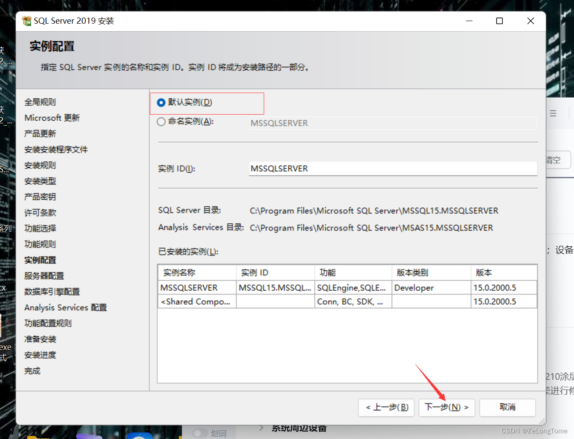Screen dimensions: 574x439
Task: Select the 命名实例 radio button
Action: coord(161,122)
